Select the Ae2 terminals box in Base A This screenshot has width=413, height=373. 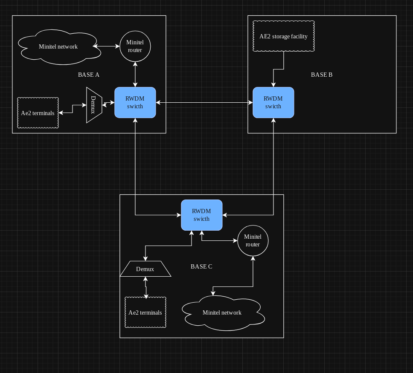38,113
